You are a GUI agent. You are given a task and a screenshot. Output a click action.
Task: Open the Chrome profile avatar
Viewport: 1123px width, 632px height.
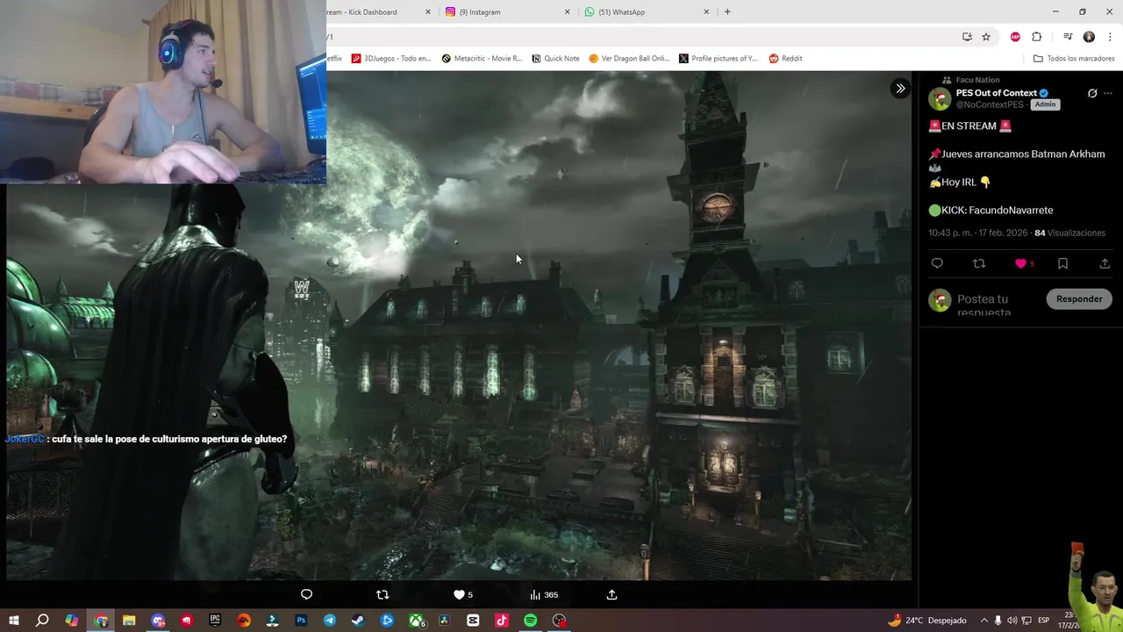(1089, 37)
